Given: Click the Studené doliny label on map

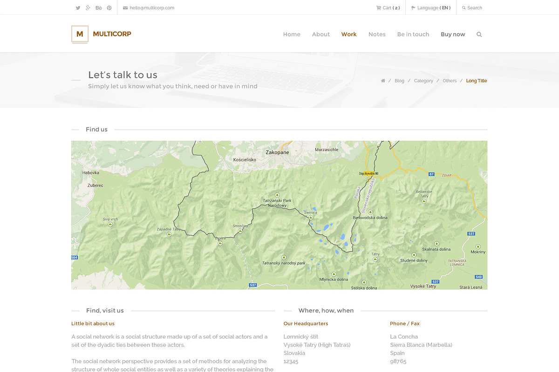Looking at the screenshot, I should (x=414, y=260).
